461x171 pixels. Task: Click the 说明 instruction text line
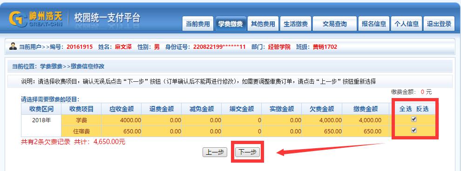click(x=198, y=81)
